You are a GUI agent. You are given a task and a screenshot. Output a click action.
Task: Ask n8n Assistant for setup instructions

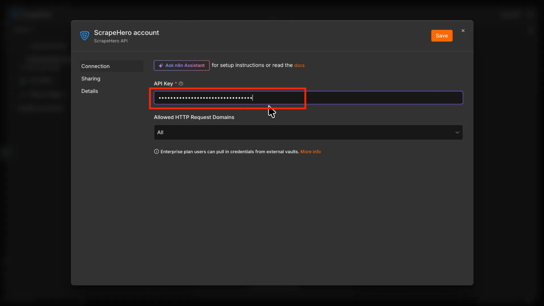(x=182, y=65)
